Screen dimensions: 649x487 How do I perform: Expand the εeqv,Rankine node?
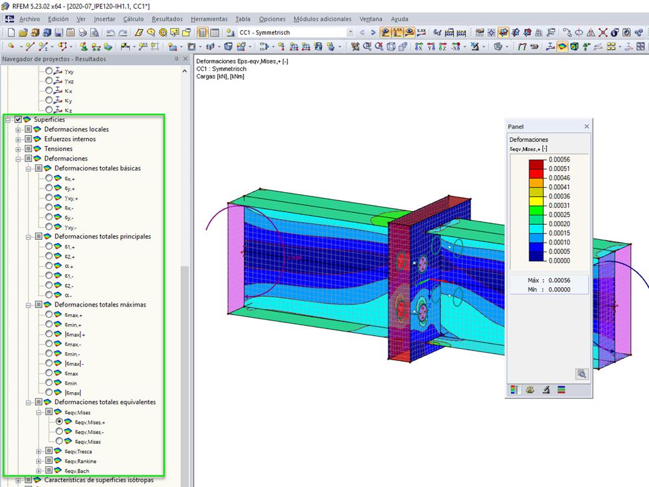pyautogui.click(x=39, y=461)
